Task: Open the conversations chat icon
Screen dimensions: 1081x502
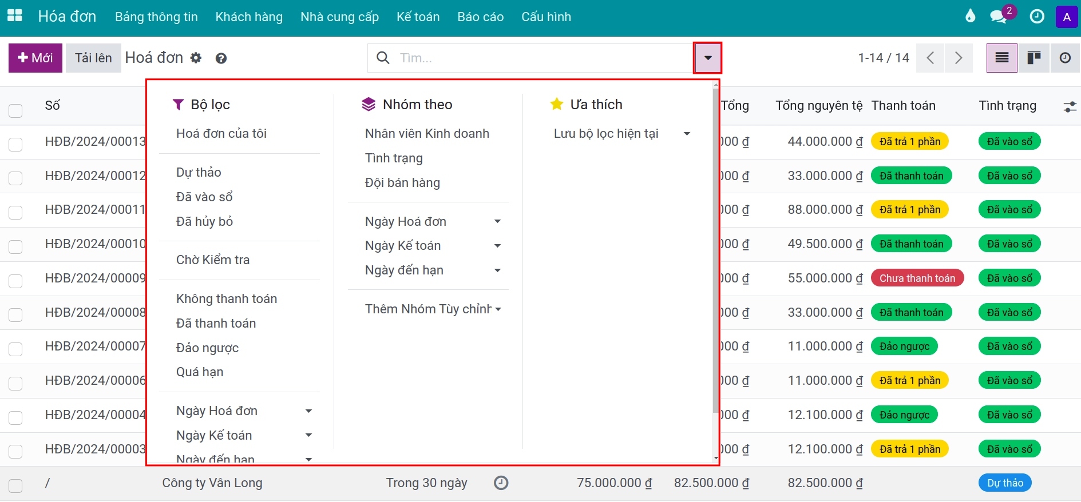Action: [x=999, y=16]
